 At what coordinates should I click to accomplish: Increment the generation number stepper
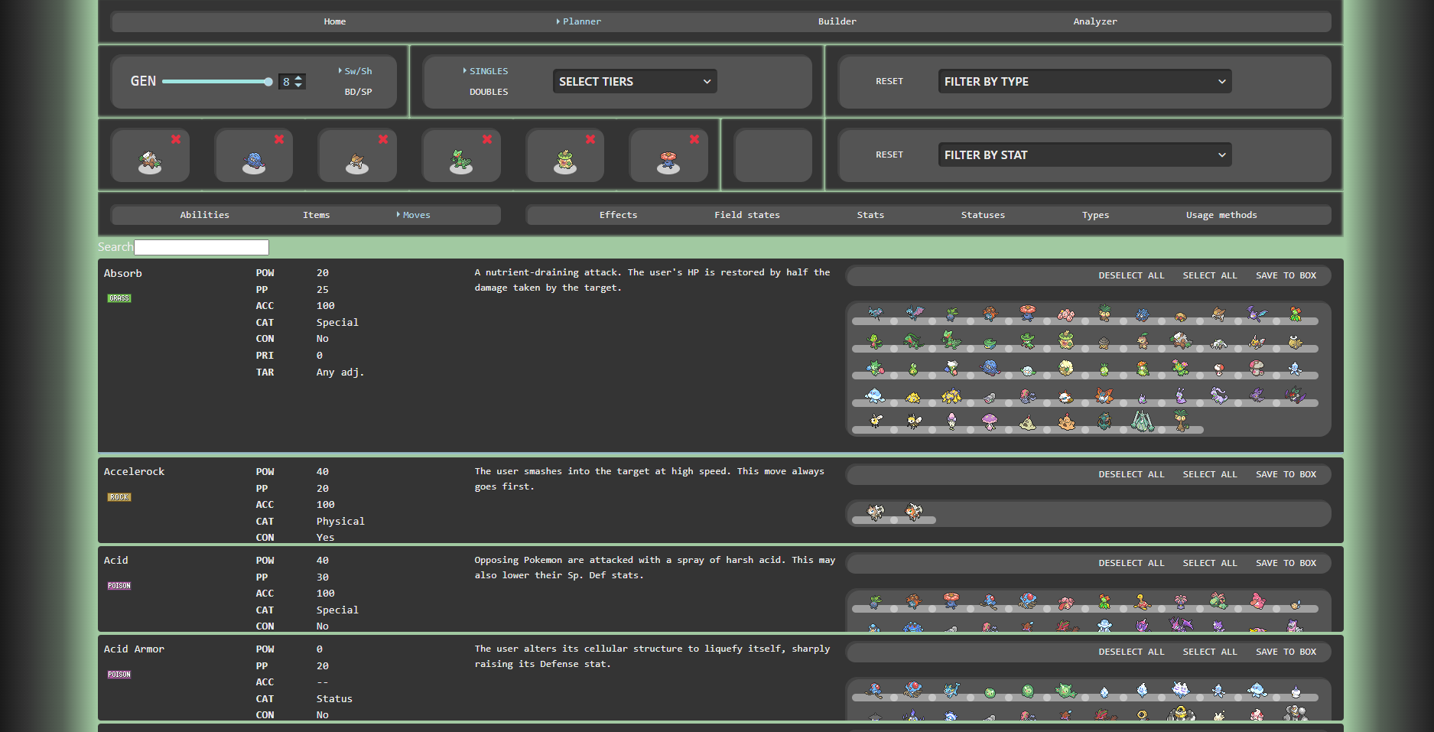tap(299, 78)
